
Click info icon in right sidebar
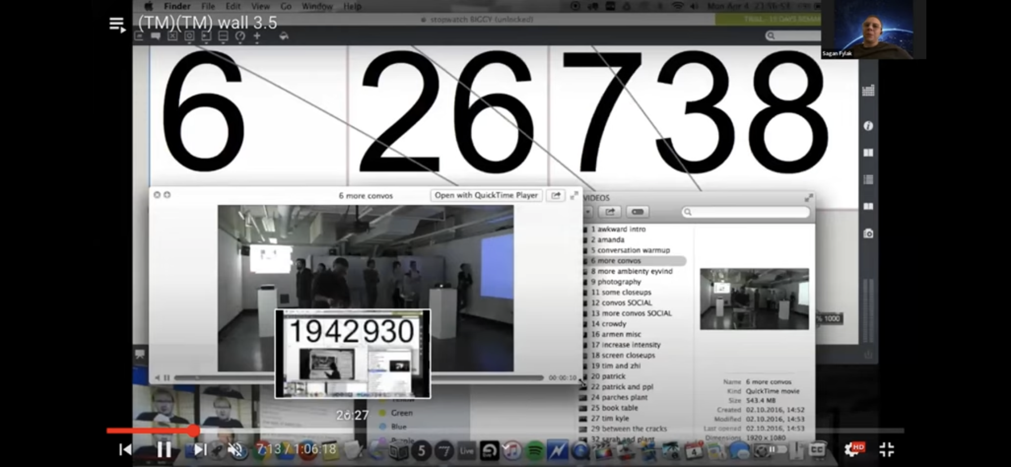tap(868, 126)
